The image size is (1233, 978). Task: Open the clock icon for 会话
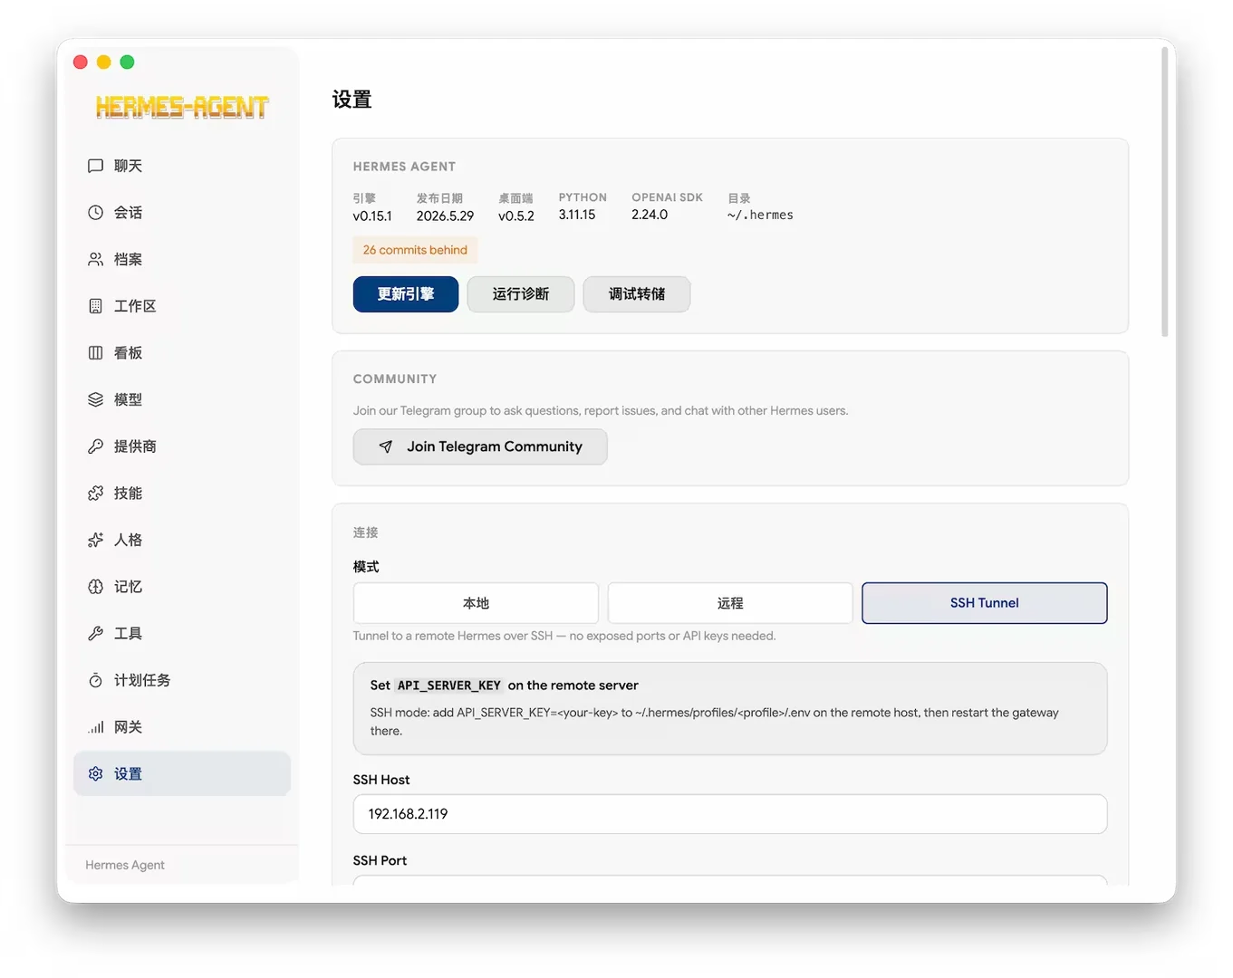95,213
